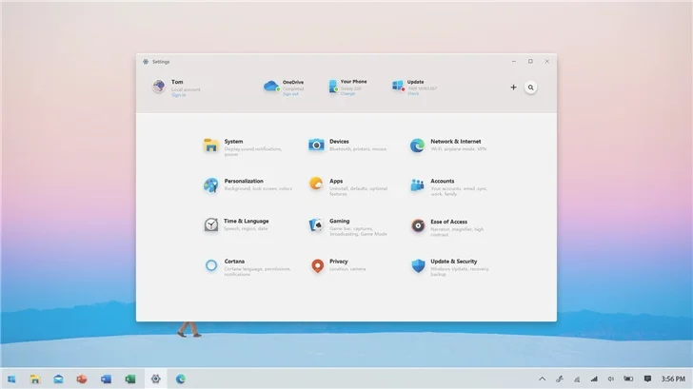Click the Your Phone icon
This screenshot has width=693, height=389.
(x=333, y=87)
